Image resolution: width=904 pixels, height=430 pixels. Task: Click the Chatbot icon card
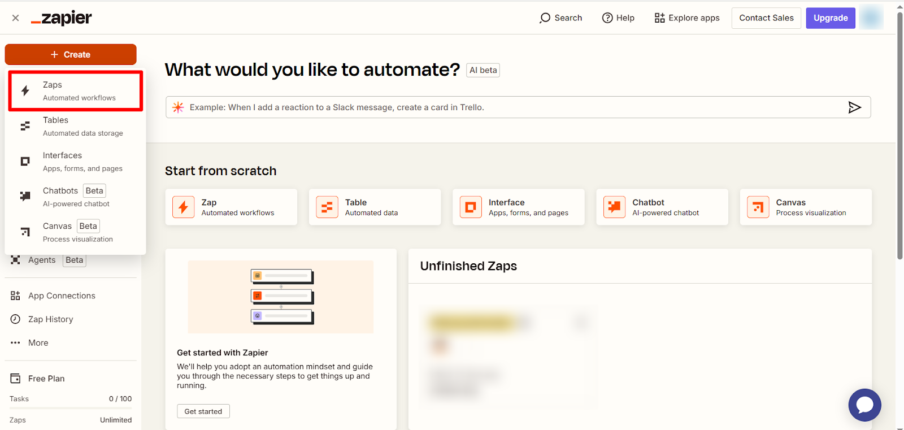coord(614,207)
